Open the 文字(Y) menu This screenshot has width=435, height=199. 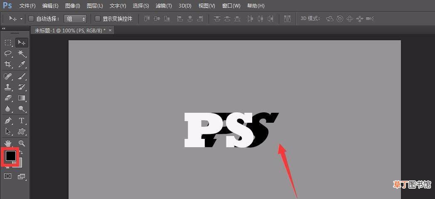coord(118,5)
